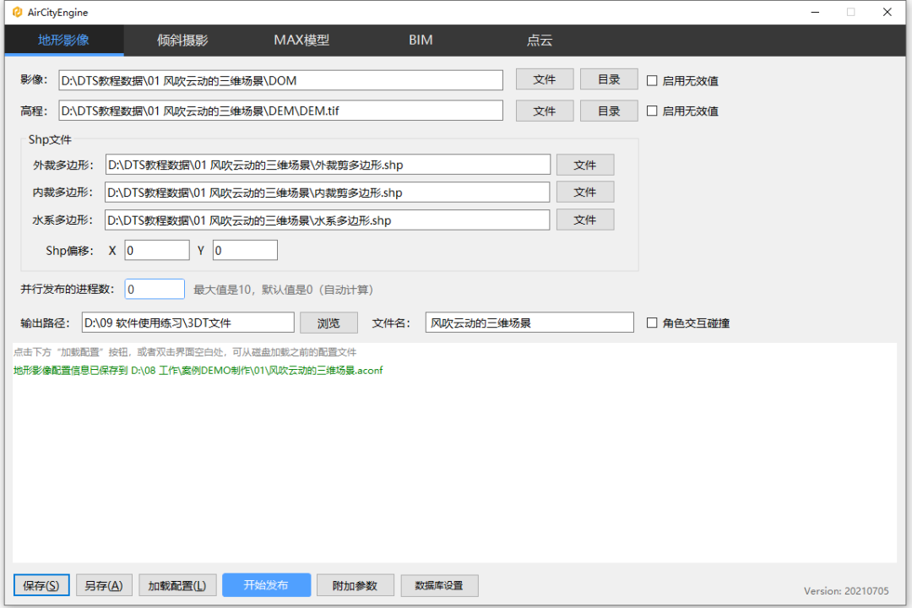Close the AirCityEngine window

point(887,12)
